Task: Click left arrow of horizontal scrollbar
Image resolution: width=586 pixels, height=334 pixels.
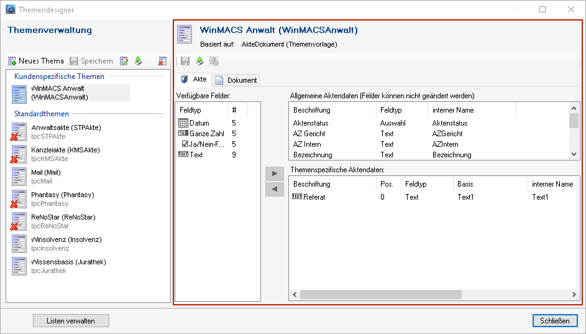Action: [295, 295]
